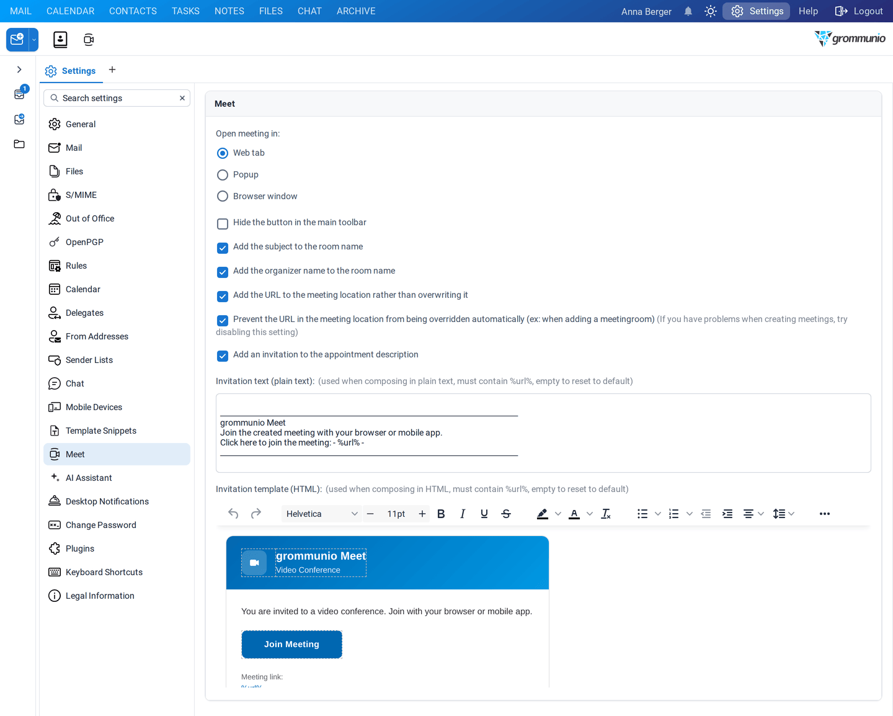
Task: Expand the new email dropdown arrow
Action: (34, 40)
